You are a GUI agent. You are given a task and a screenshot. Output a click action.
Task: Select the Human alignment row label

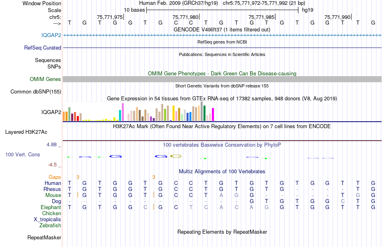[x=53, y=183]
